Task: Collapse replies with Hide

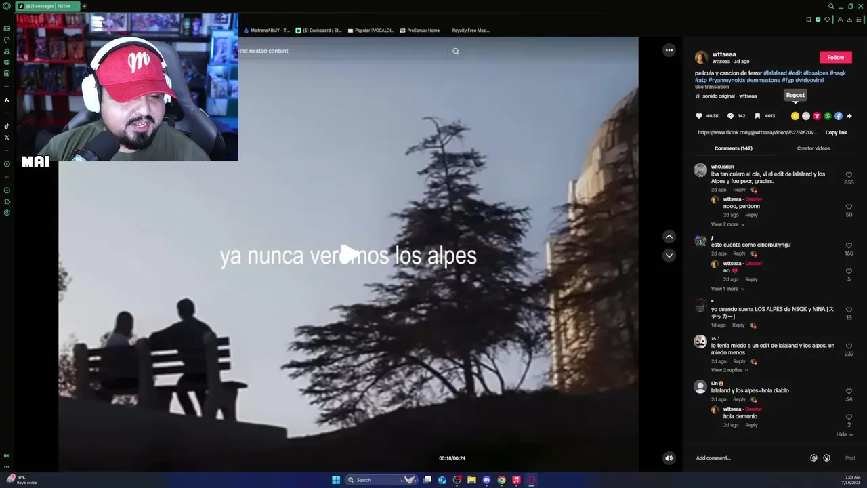Action: pos(844,434)
